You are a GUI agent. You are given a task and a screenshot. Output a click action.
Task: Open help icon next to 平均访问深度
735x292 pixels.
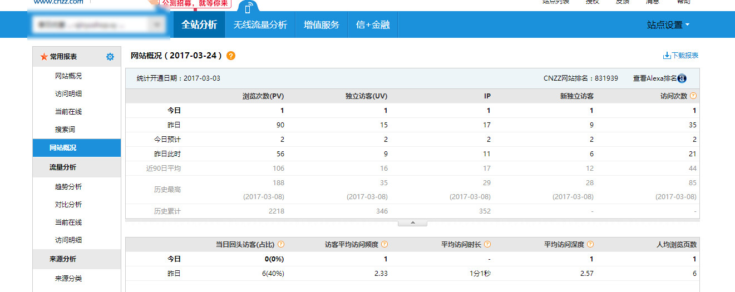pos(590,244)
